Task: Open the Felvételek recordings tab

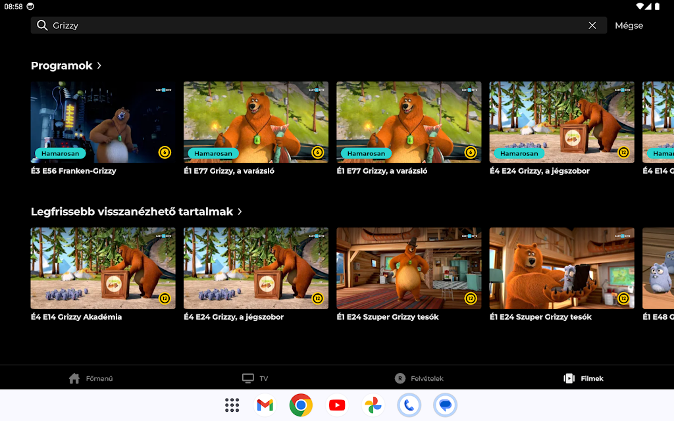Action: [419, 378]
